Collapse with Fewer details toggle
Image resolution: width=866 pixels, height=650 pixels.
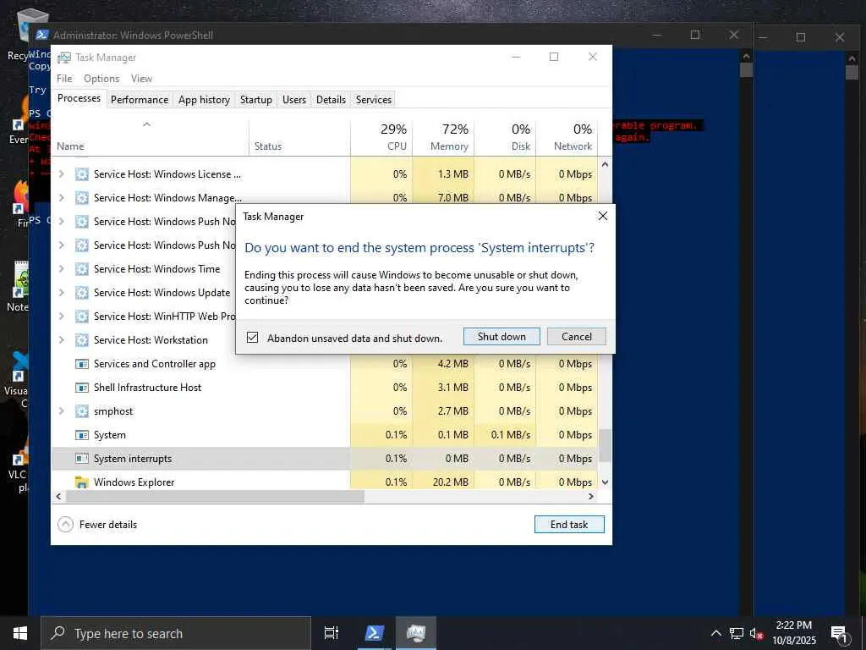point(98,525)
